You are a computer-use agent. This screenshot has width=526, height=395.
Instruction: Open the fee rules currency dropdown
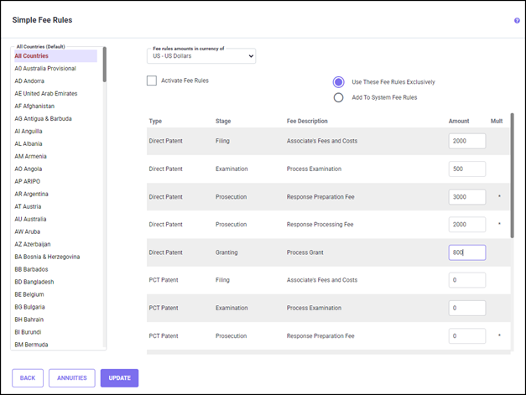coord(201,56)
